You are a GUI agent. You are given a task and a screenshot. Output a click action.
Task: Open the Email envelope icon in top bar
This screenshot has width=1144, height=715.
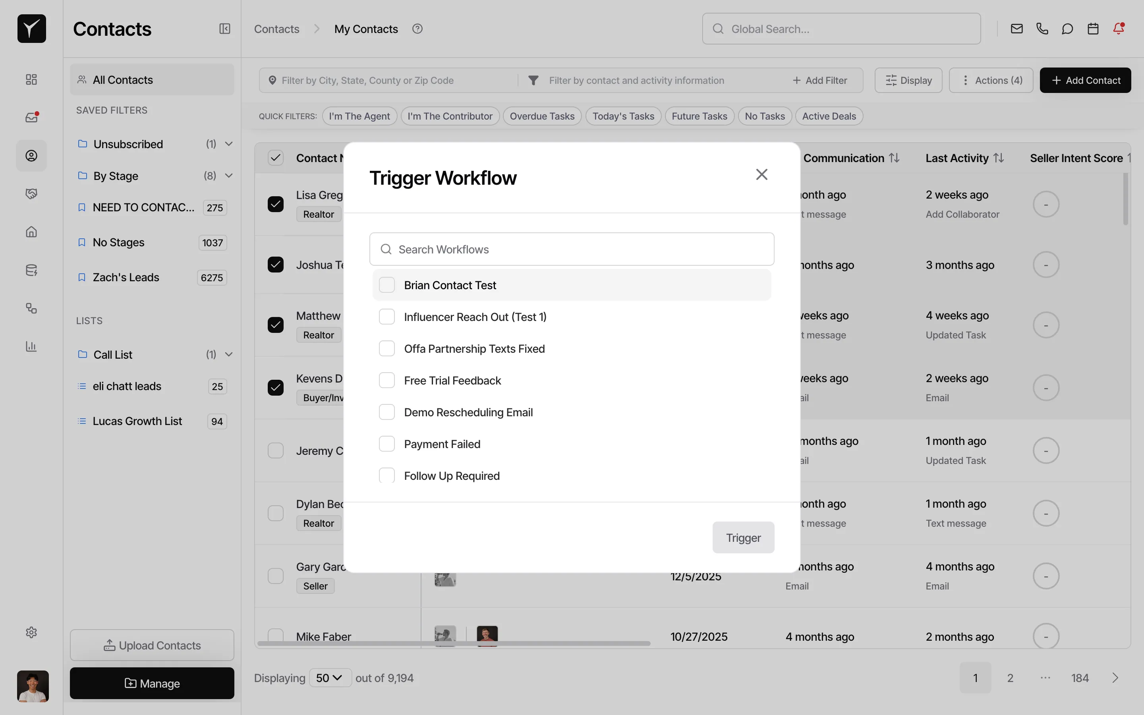pos(1016,28)
